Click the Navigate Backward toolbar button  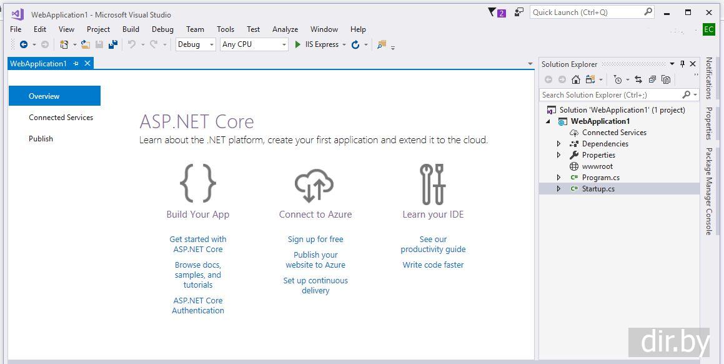(x=24, y=44)
